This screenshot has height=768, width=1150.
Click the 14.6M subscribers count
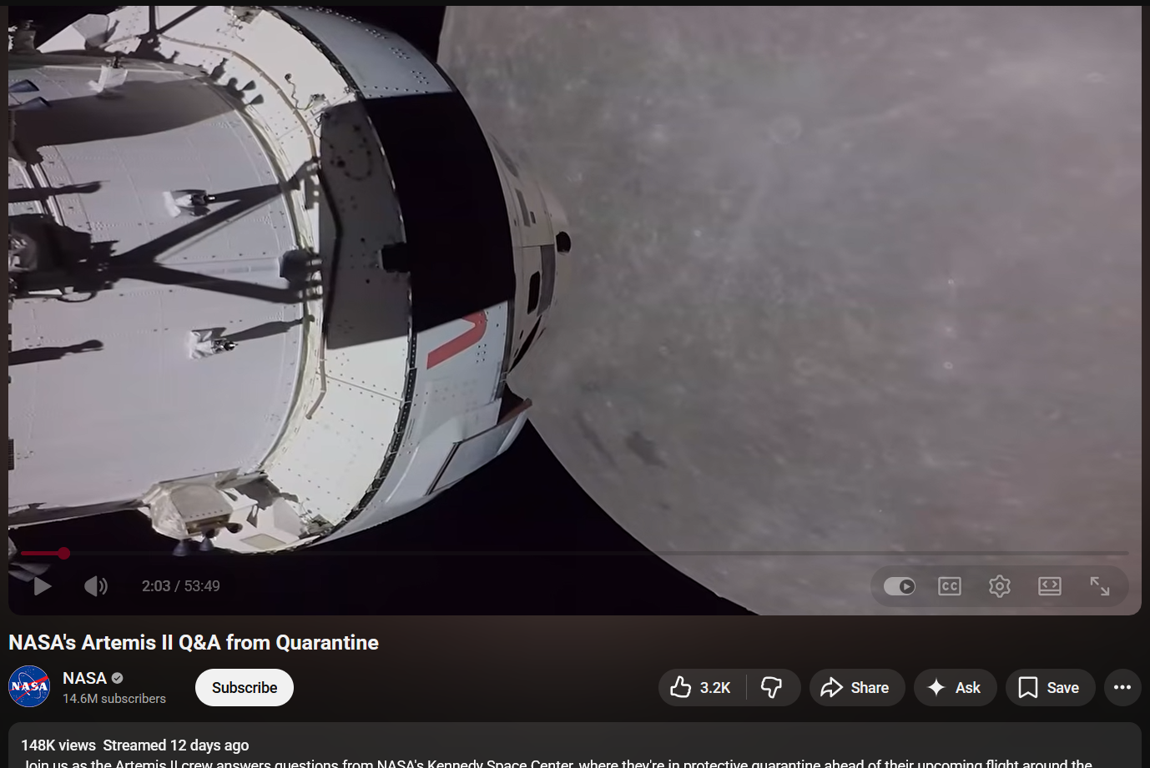[x=114, y=699]
